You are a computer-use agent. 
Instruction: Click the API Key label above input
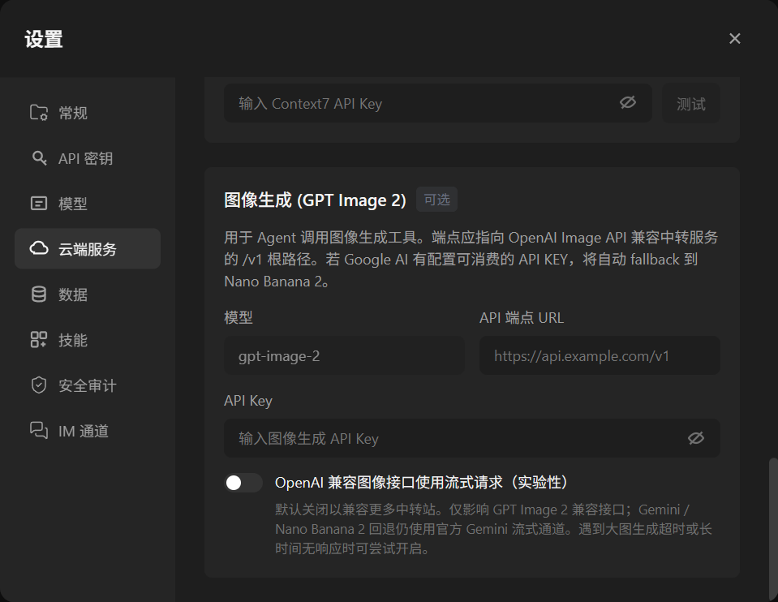[x=248, y=401]
